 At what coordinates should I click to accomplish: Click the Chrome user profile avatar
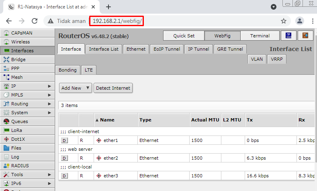[300, 21]
